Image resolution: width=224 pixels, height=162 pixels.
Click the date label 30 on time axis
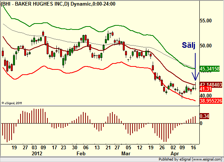[x=74, y=147]
